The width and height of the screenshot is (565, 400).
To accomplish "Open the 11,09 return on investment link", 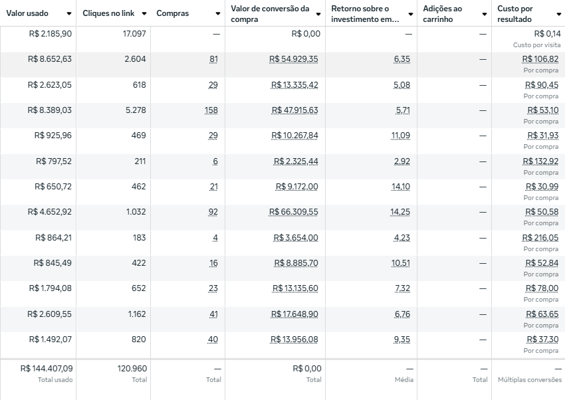I will (401, 136).
